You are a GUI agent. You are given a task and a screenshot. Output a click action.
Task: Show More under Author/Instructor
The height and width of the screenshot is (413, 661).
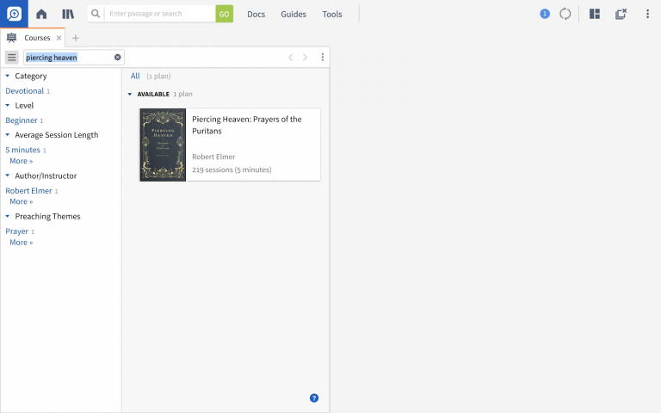click(x=21, y=201)
